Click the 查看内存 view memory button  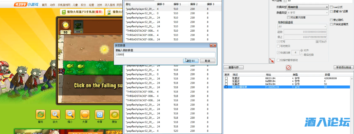click(233, 67)
